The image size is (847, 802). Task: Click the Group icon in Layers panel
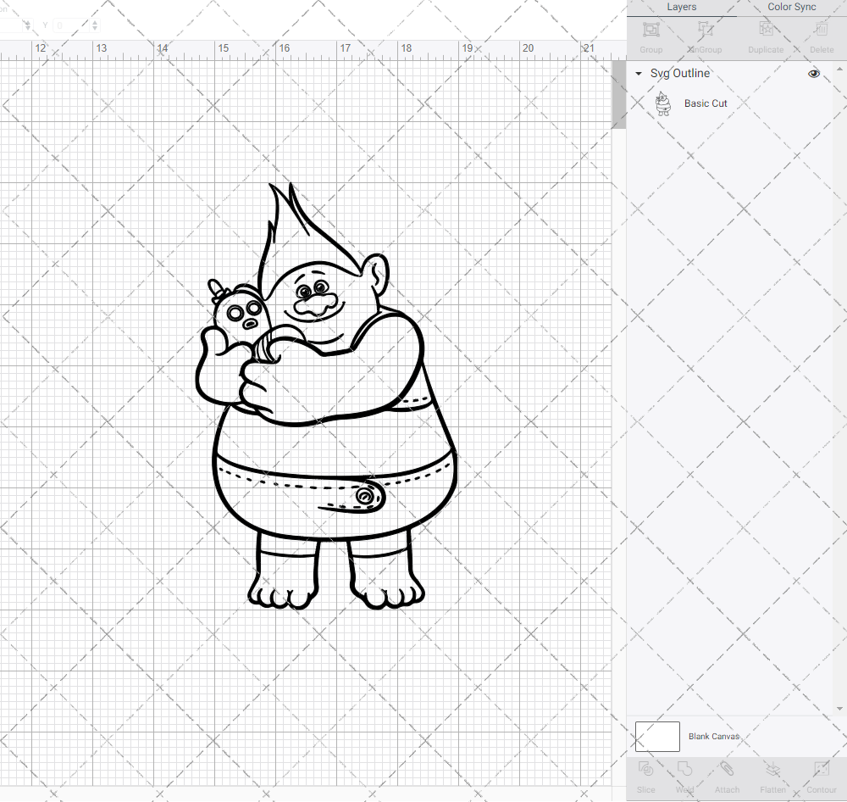[650, 34]
